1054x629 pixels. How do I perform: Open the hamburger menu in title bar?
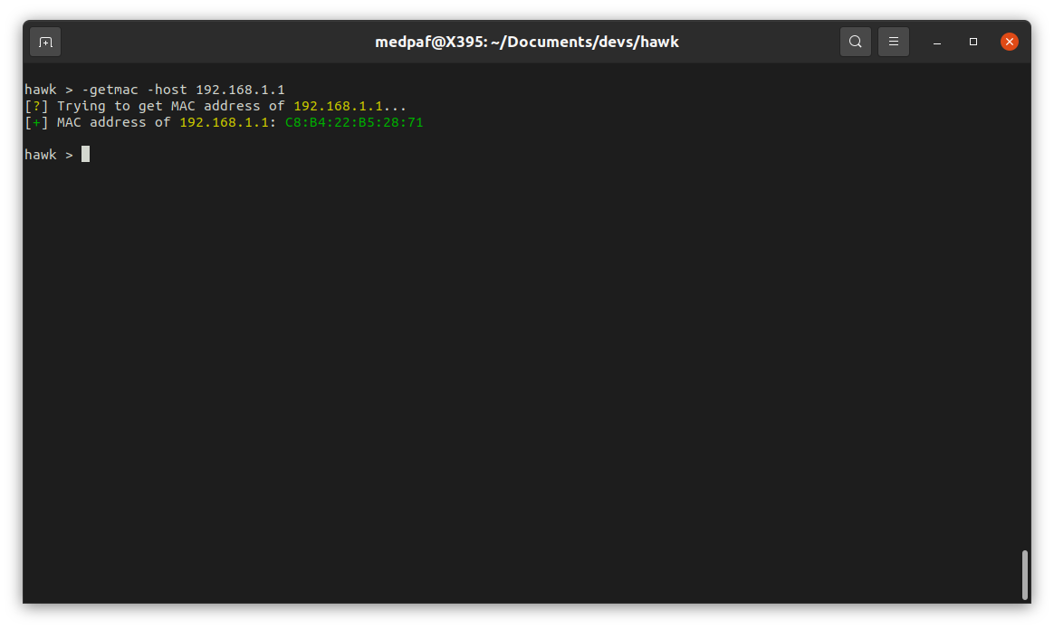893,42
